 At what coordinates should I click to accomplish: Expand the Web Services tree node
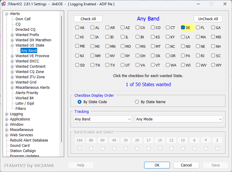coord(7,135)
